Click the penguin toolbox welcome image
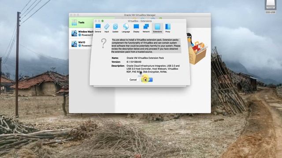The width and height of the screenshot is (282, 158). (197, 48)
